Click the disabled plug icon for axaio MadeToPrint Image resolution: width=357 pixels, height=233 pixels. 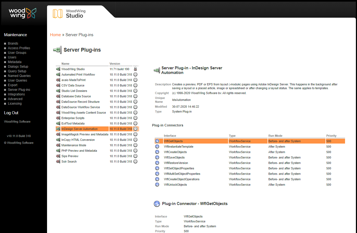coord(58,80)
